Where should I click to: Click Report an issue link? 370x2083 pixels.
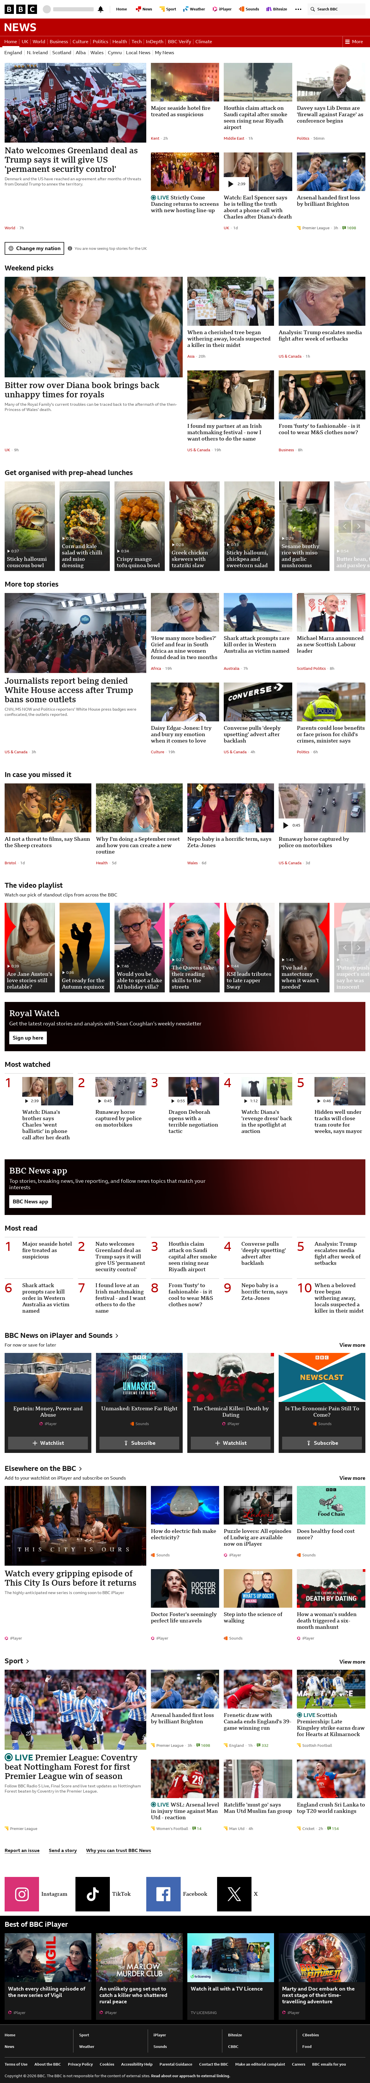(x=22, y=1850)
